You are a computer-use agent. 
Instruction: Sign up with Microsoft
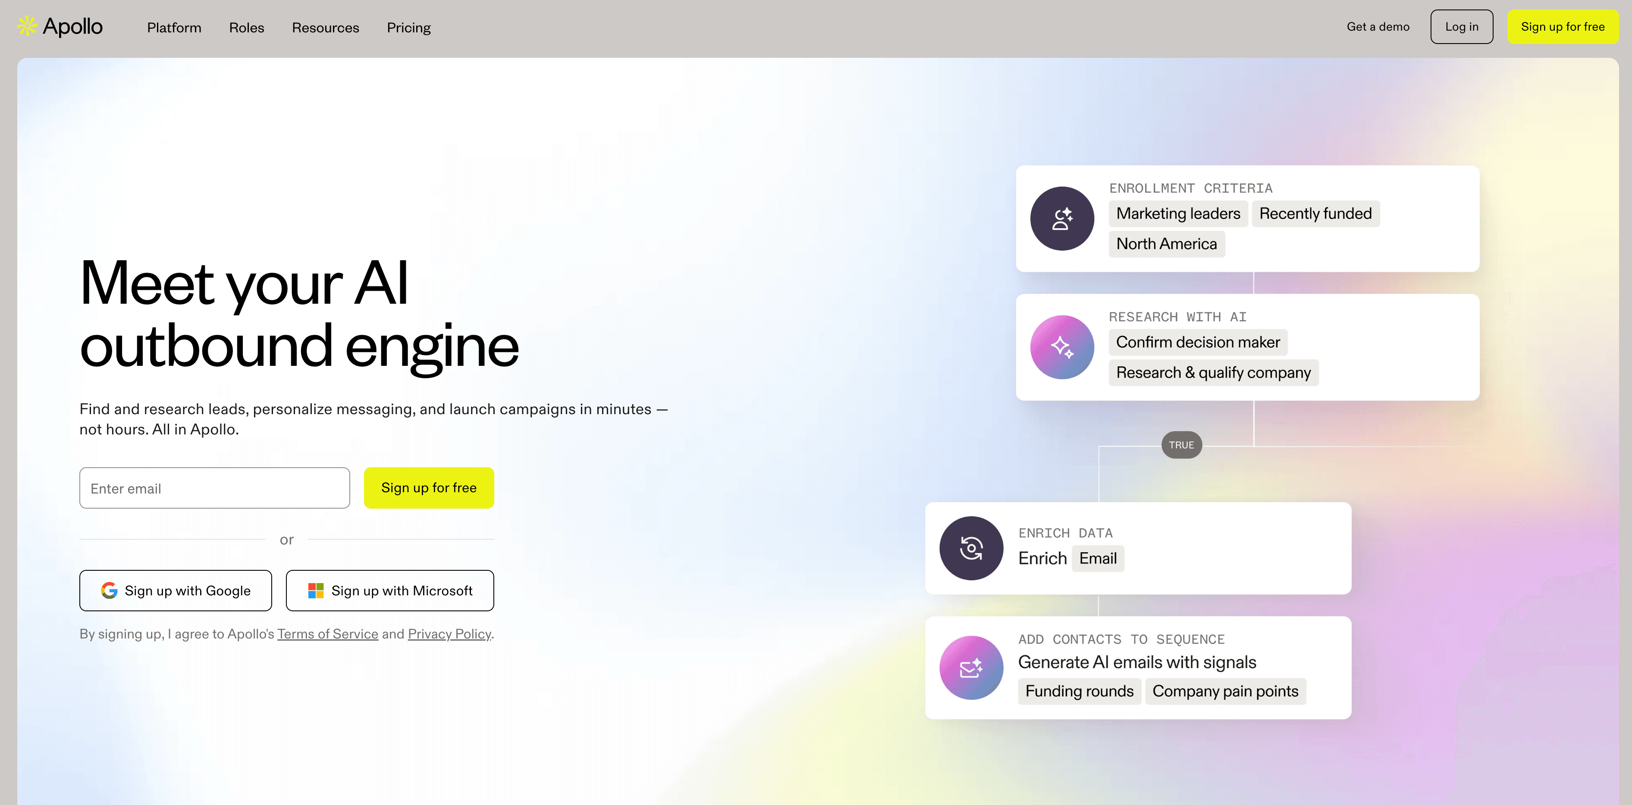[x=389, y=591]
